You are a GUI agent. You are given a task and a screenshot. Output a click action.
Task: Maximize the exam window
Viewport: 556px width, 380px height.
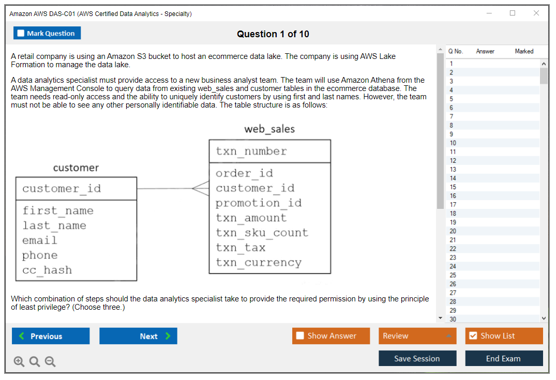[513, 13]
